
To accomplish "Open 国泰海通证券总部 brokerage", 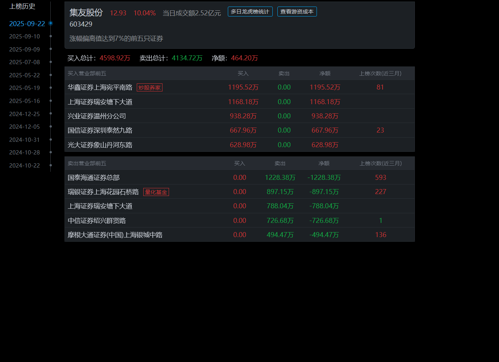I will pos(94,178).
